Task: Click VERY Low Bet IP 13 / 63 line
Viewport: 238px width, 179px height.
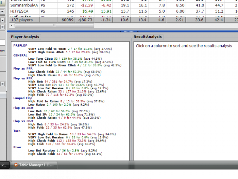Action: coord(66,85)
